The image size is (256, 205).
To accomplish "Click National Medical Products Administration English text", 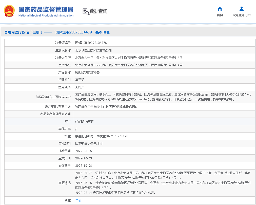I will coord(46,15).
